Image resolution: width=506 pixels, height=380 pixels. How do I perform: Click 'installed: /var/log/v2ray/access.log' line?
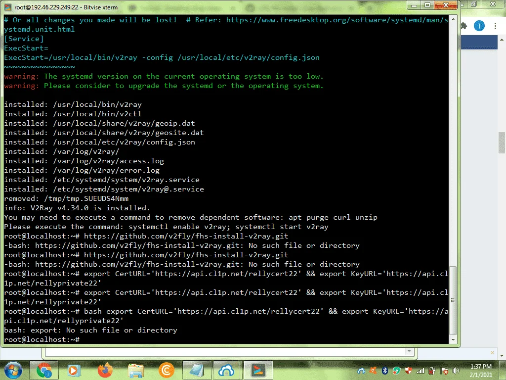(84, 161)
